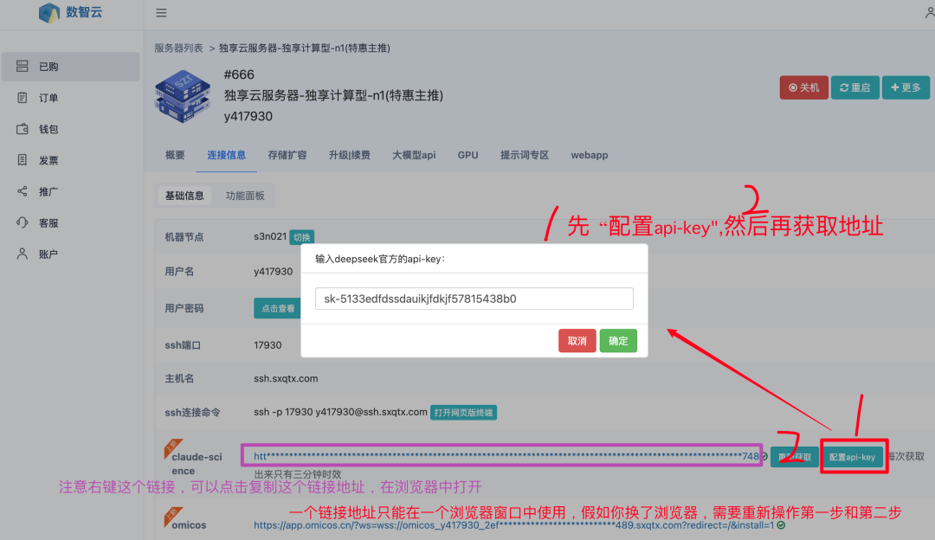This screenshot has height=540, width=935.
Task: Switch to the GPU tab
Action: 467,155
